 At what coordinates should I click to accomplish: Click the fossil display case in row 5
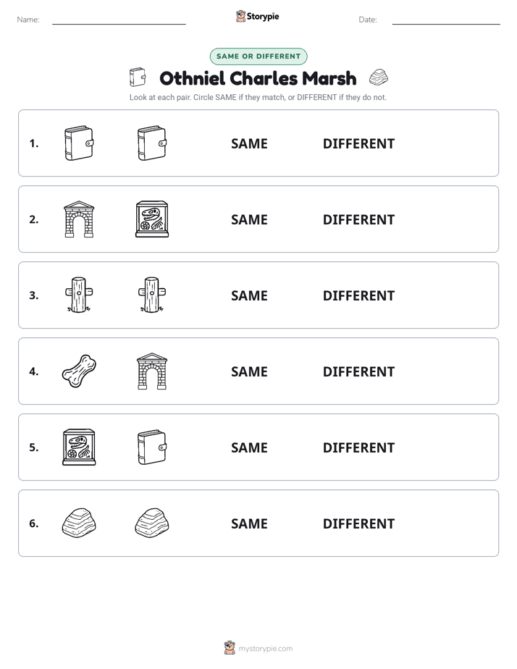[79, 447]
